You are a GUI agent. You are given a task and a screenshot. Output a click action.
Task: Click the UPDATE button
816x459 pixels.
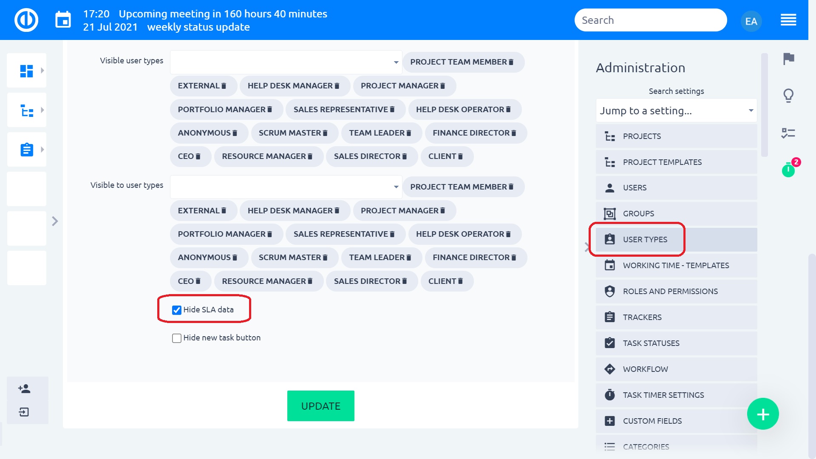[320, 406]
